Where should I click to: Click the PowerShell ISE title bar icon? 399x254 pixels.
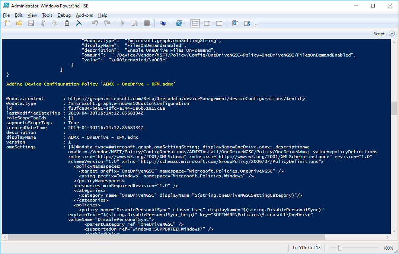click(x=6, y=6)
